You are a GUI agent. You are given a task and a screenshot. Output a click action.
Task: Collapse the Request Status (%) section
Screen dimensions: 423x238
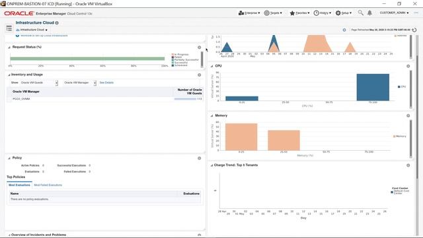[x=9, y=47]
